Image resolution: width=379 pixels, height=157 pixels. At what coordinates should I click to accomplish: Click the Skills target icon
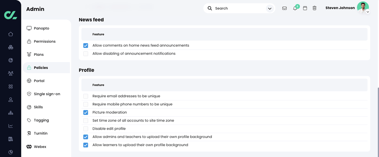pos(29,107)
